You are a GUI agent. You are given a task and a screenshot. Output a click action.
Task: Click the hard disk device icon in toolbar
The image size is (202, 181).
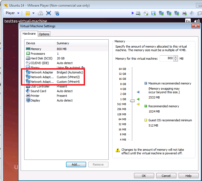coord(138,13)
